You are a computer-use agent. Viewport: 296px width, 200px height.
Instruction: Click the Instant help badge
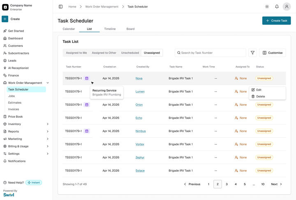tap(34, 183)
